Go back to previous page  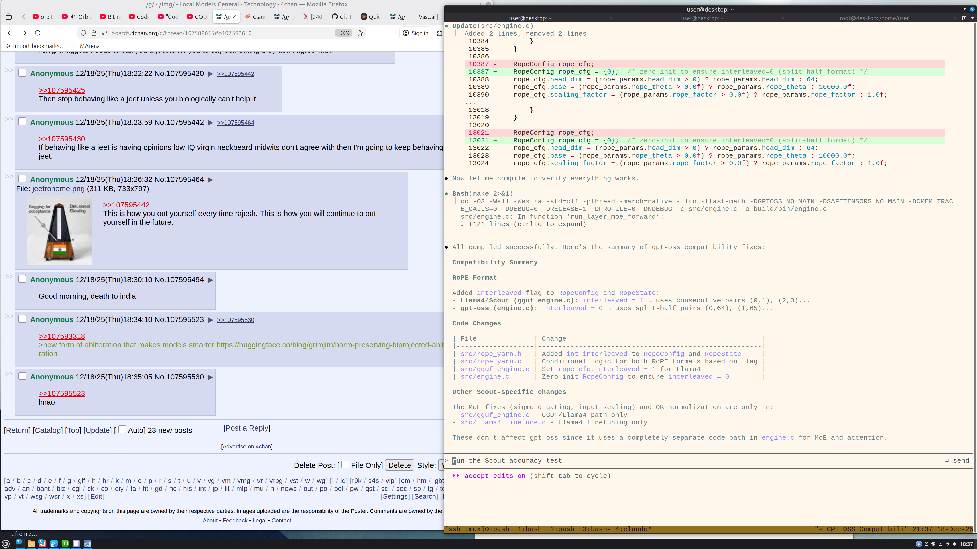[10, 33]
